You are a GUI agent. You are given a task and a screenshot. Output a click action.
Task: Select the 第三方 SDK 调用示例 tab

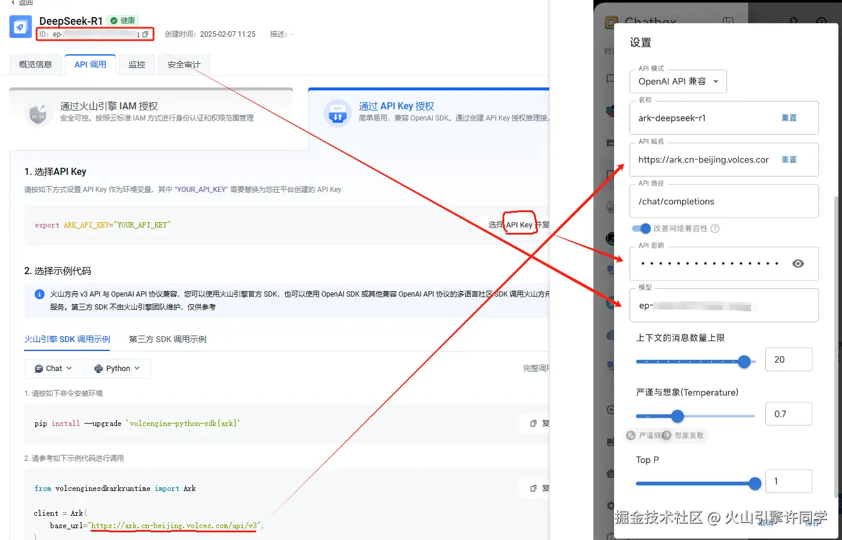[168, 339]
